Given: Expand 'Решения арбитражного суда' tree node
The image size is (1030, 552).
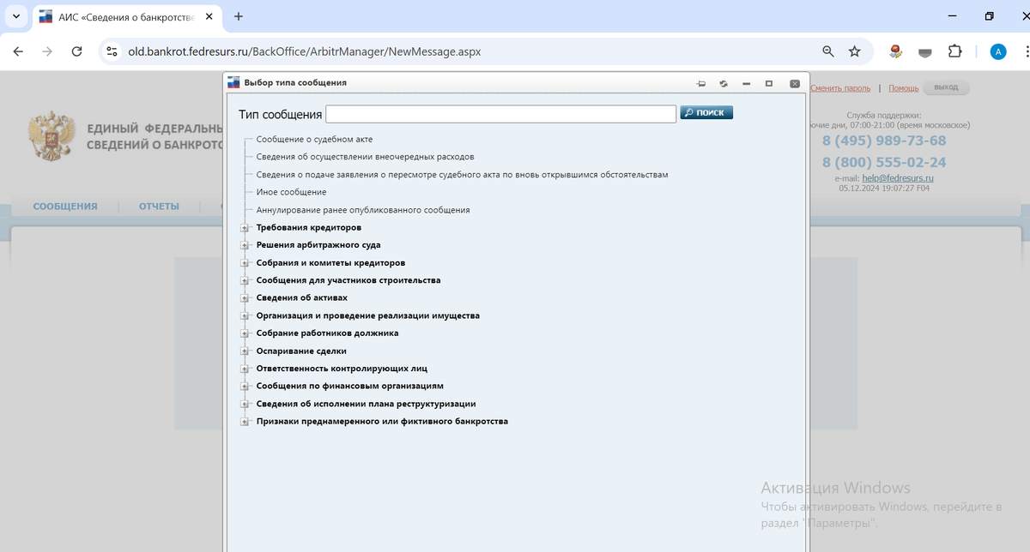Looking at the screenshot, I should click(245, 245).
